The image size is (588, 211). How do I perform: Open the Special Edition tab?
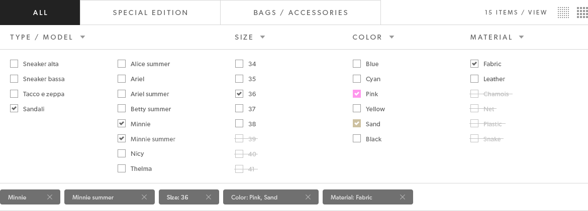coord(150,13)
